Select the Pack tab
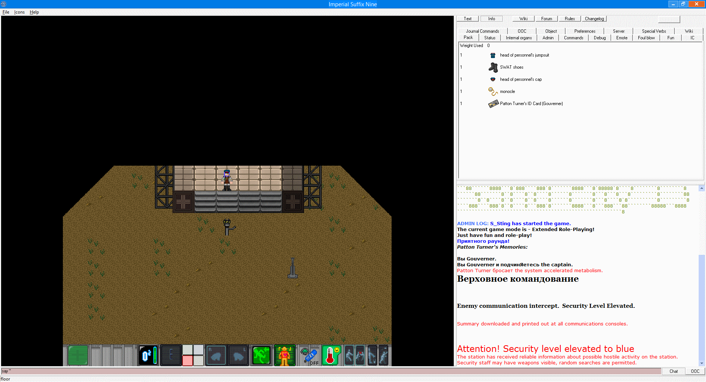Viewport: 706px width, 382px height. pyautogui.click(x=468, y=37)
